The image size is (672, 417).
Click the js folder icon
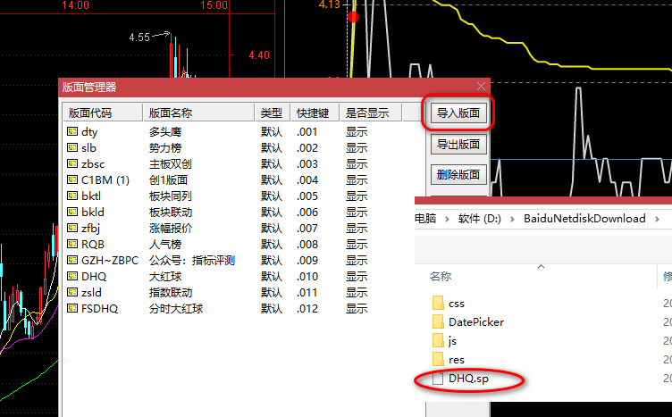click(438, 340)
